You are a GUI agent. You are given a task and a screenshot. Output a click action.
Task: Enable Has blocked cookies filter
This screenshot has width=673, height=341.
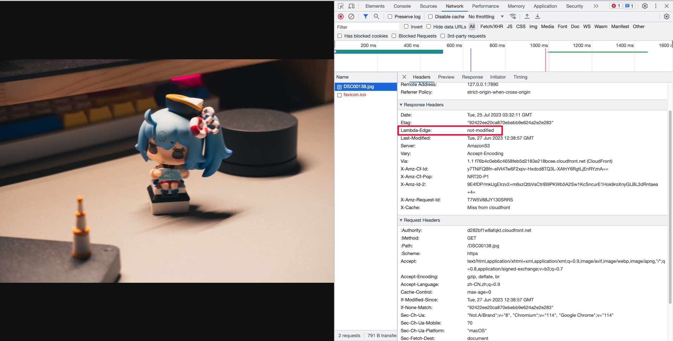pos(340,36)
